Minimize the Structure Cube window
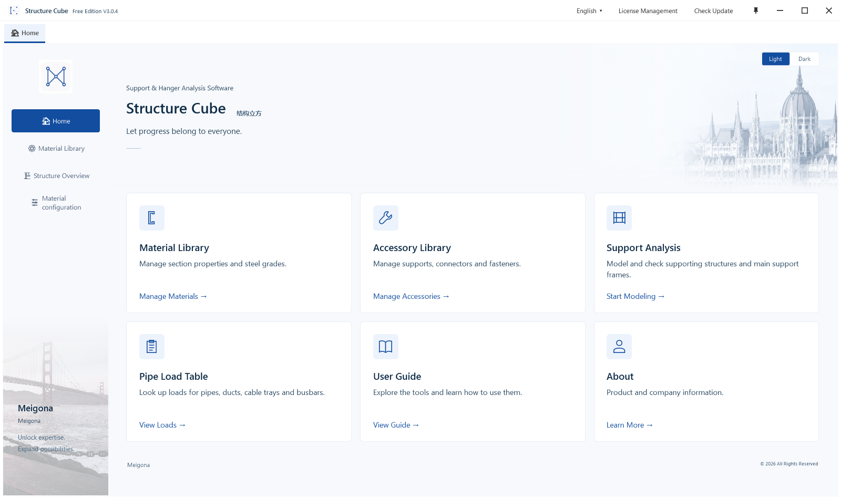Screen dimensions: 841x499 (780, 11)
